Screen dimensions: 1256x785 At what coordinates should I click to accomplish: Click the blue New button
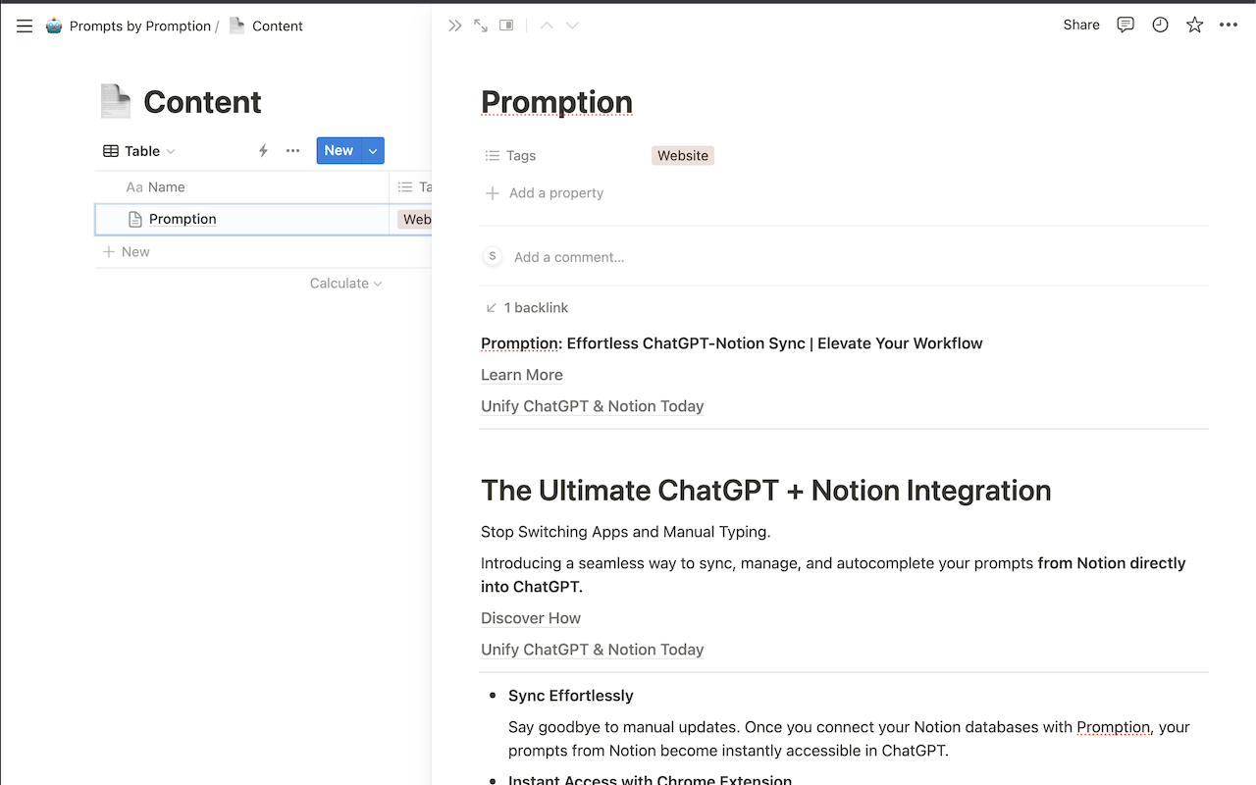click(339, 150)
